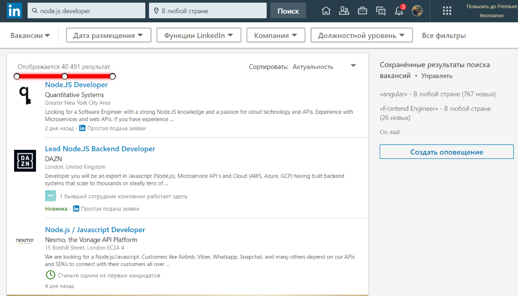Open Node.JS Developer job title
Screen dimensions: 518x296
(x=77, y=85)
